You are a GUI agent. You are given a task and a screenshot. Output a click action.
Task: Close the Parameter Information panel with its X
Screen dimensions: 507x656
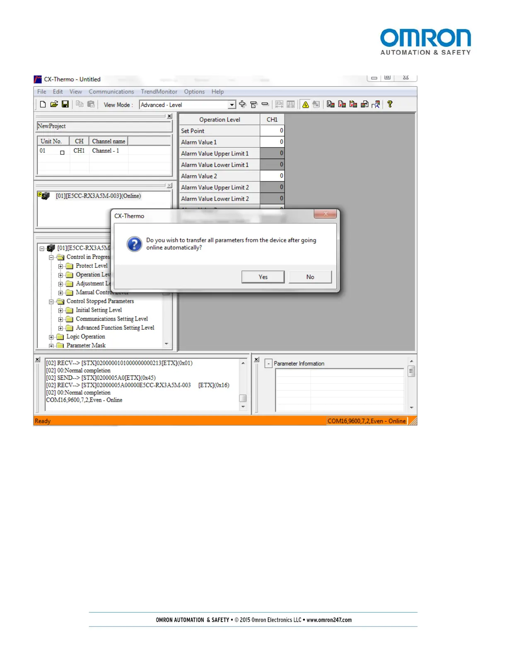tap(256, 359)
